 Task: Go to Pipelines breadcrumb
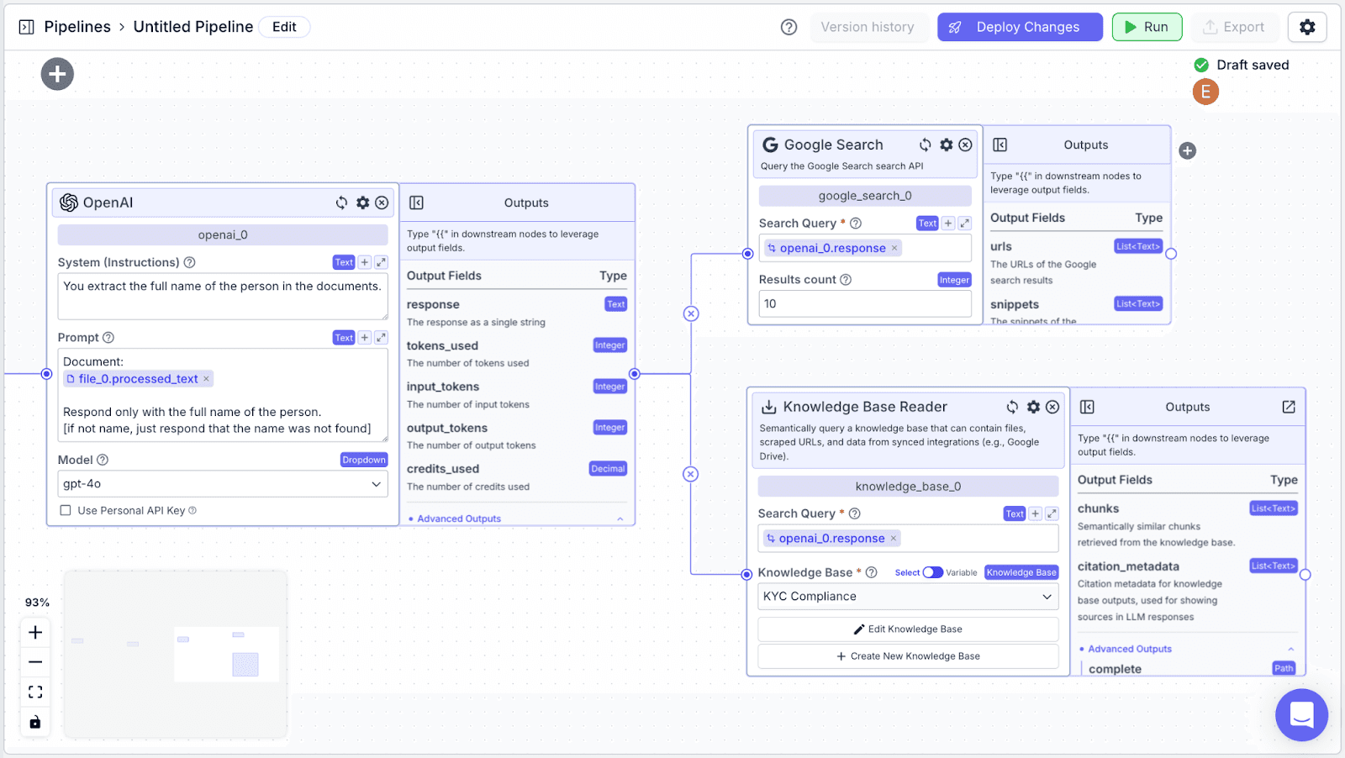[x=77, y=27]
